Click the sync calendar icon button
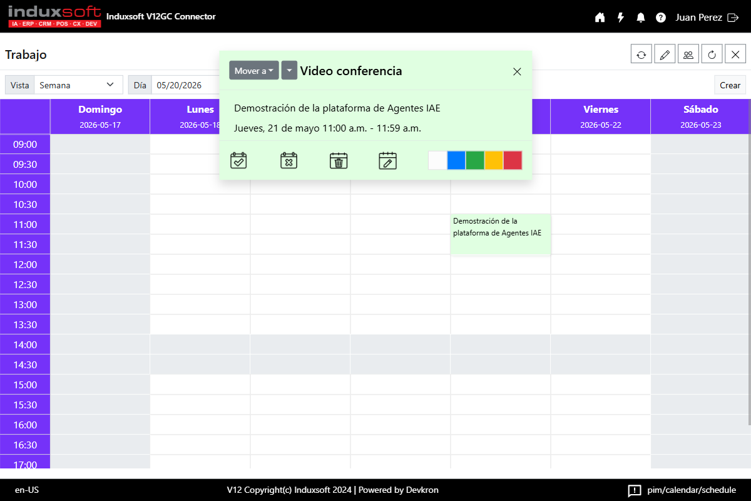751x501 pixels. (641, 54)
